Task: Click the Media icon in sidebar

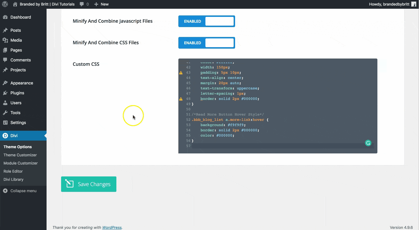Action: coord(5,40)
